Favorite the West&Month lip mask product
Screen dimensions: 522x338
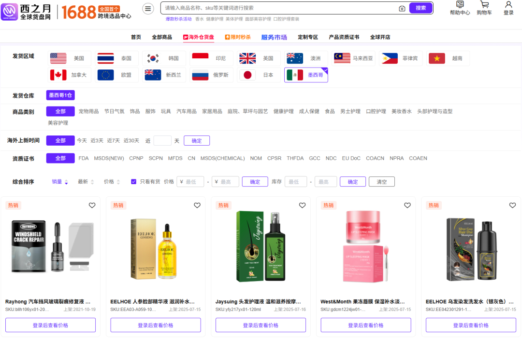pyautogui.click(x=407, y=205)
